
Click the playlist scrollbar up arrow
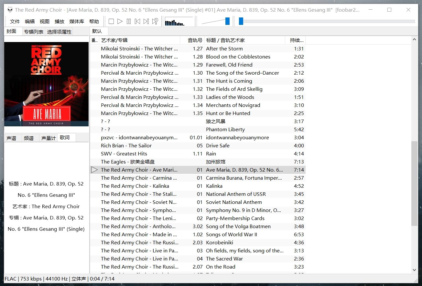tap(415, 39)
